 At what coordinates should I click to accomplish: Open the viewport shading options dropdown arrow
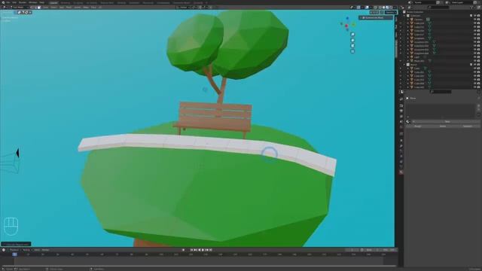395,8
